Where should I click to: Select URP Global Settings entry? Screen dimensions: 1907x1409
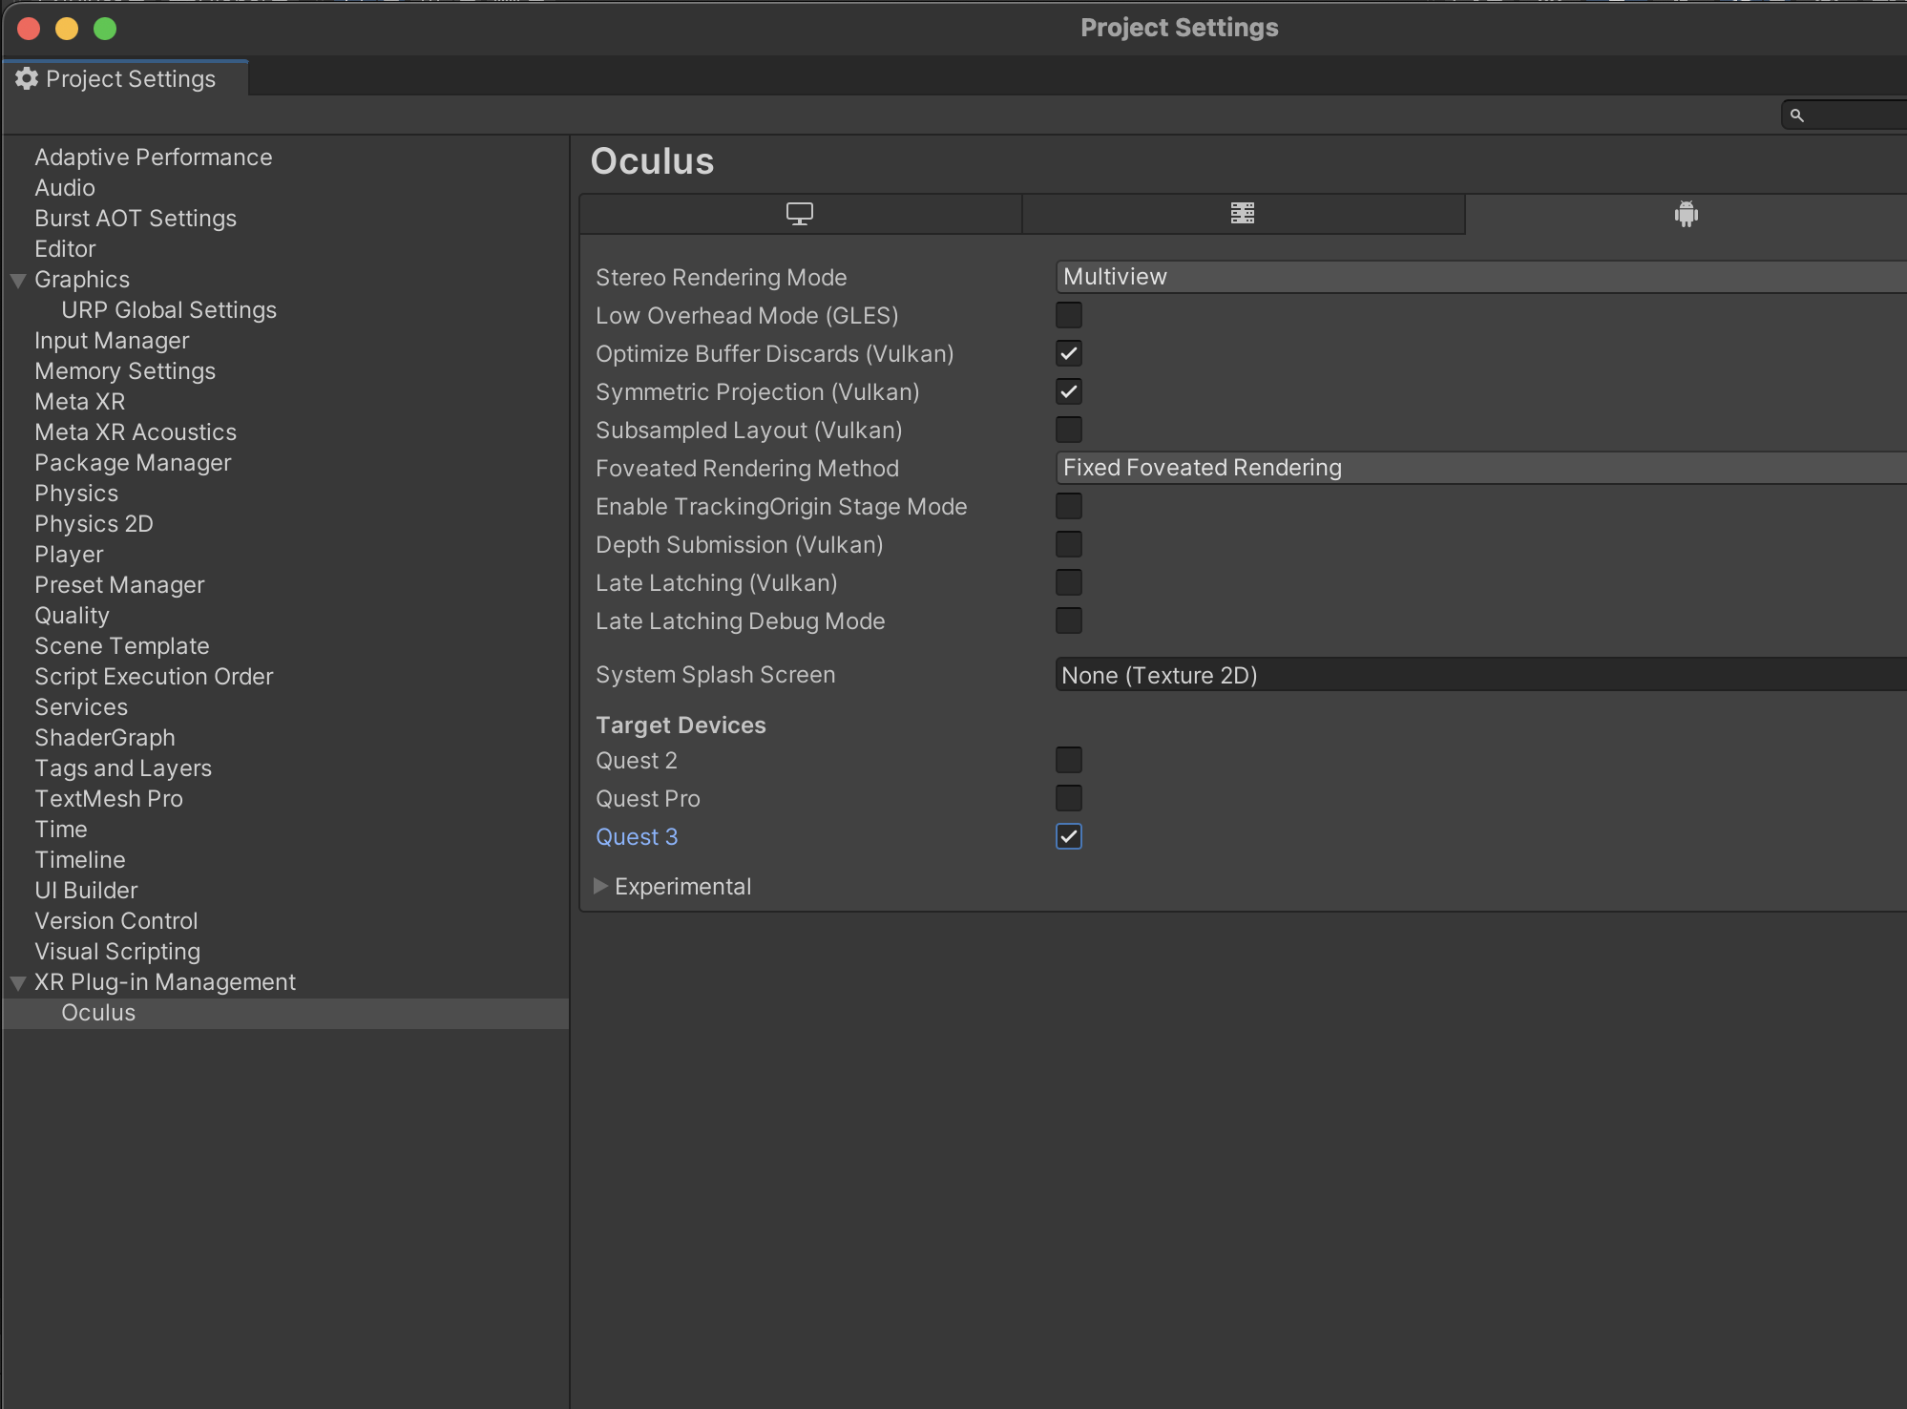click(168, 310)
